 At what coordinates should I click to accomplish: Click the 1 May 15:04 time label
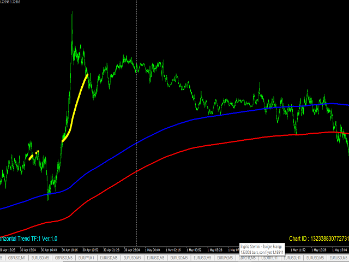click(340, 250)
